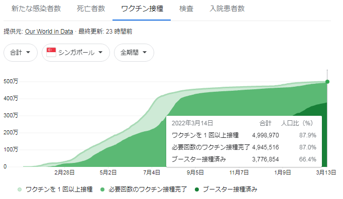343x199 pixels.
Task: Click the value 4,945,516 in tooltip
Action: [x=265, y=147]
